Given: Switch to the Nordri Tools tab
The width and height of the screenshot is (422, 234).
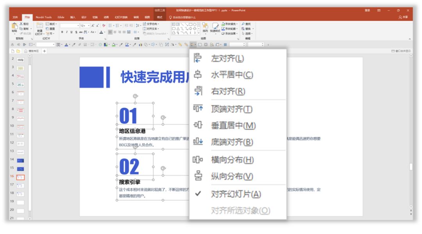Looking at the screenshot, I should [x=44, y=17].
